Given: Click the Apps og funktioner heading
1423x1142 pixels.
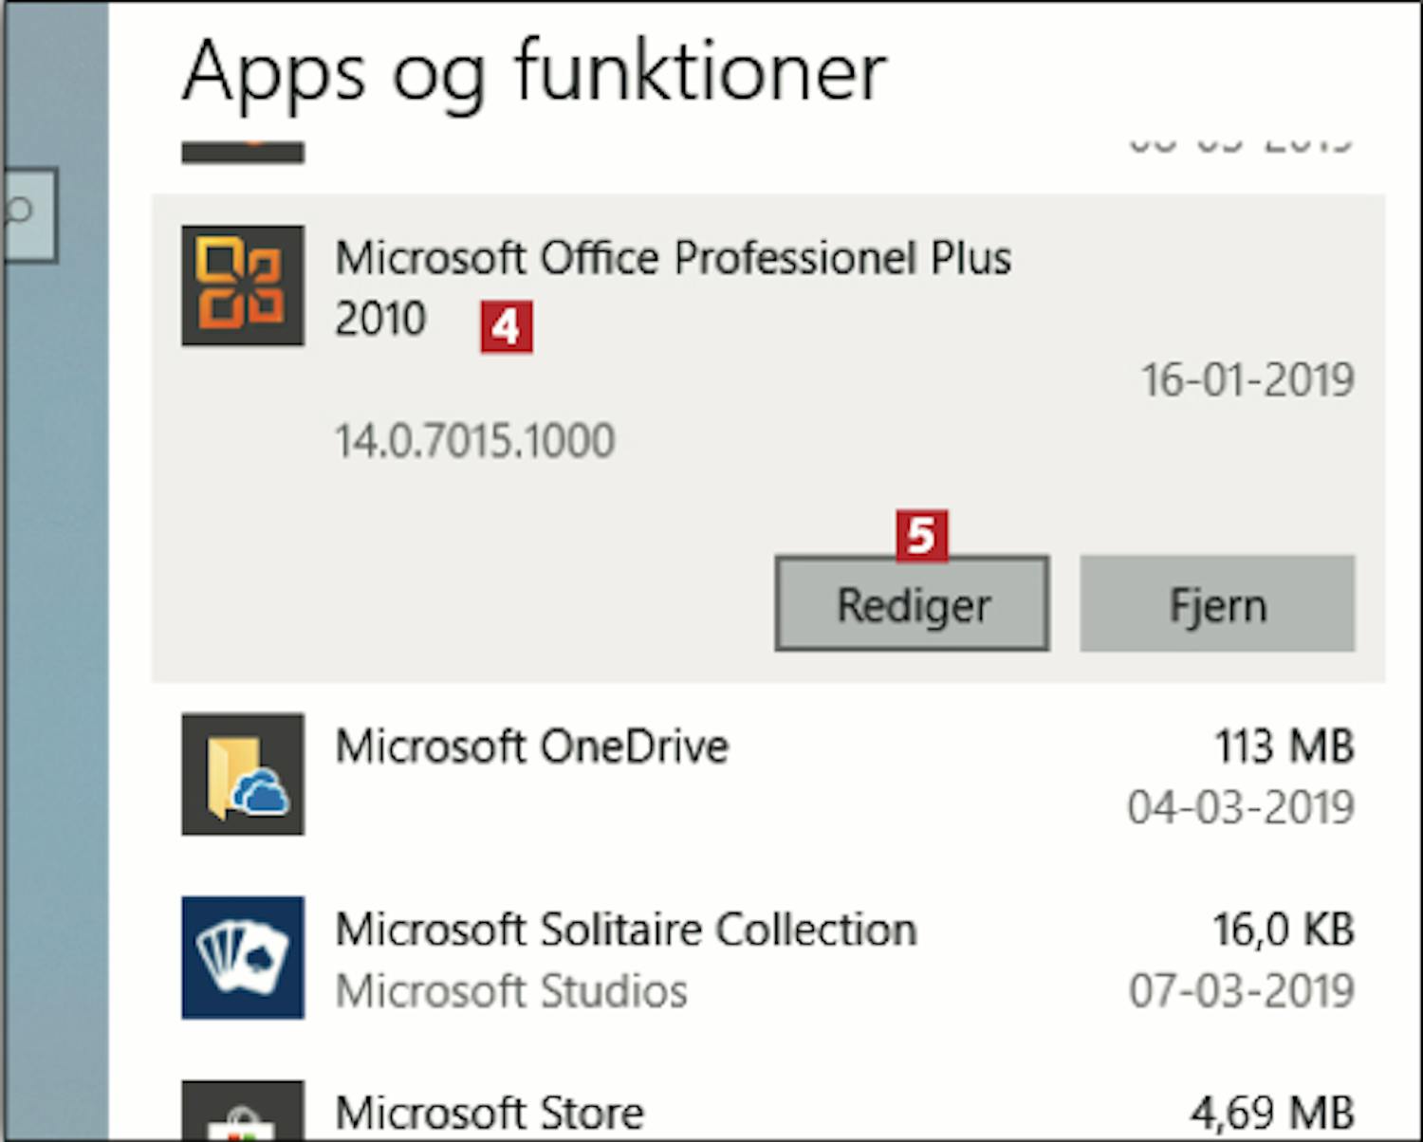Looking at the screenshot, I should (x=534, y=72).
